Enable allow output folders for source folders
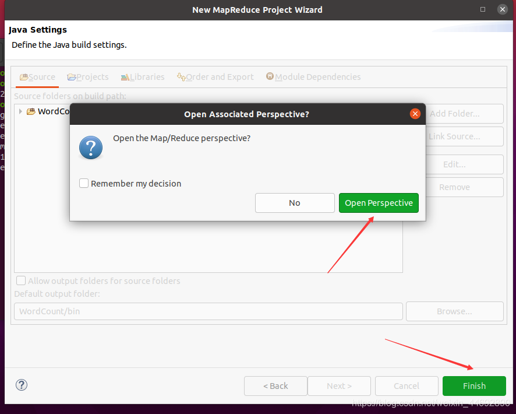Image resolution: width=516 pixels, height=414 pixels. 21,280
